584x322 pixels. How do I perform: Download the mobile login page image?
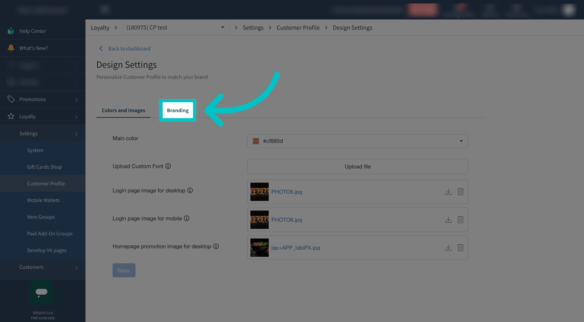(448, 220)
